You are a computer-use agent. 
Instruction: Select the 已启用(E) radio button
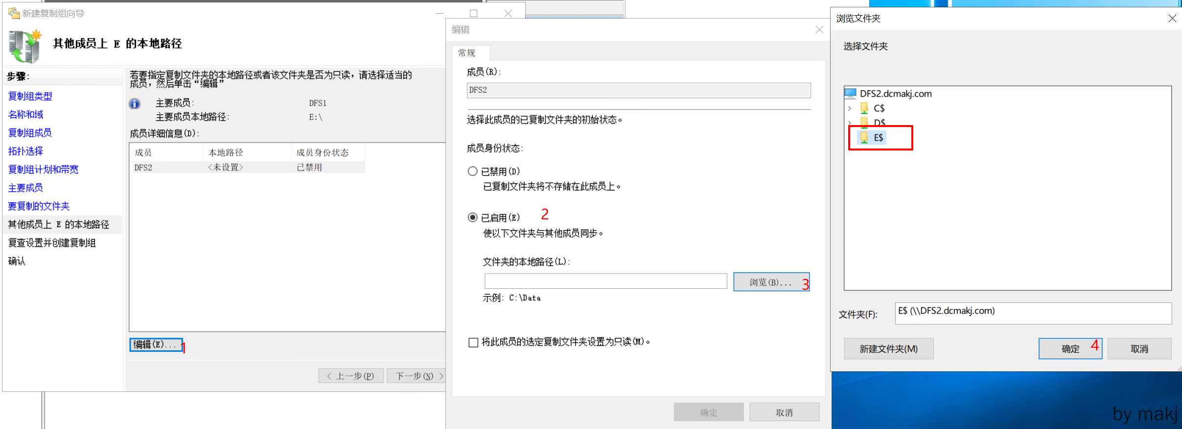click(473, 217)
